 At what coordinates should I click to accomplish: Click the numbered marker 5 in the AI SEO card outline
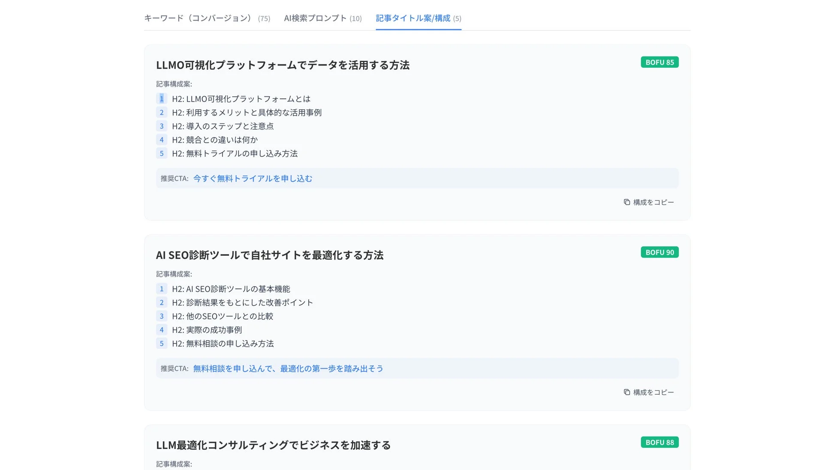coord(162,344)
